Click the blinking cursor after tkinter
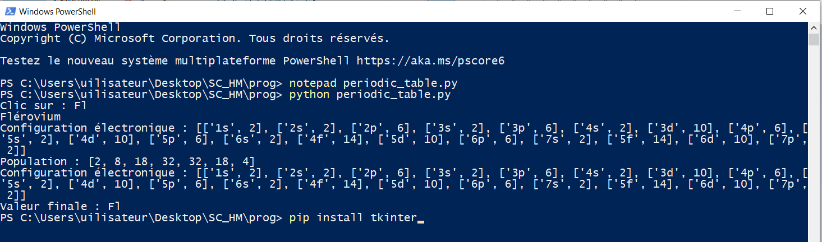822x242 pixels. pos(421,218)
